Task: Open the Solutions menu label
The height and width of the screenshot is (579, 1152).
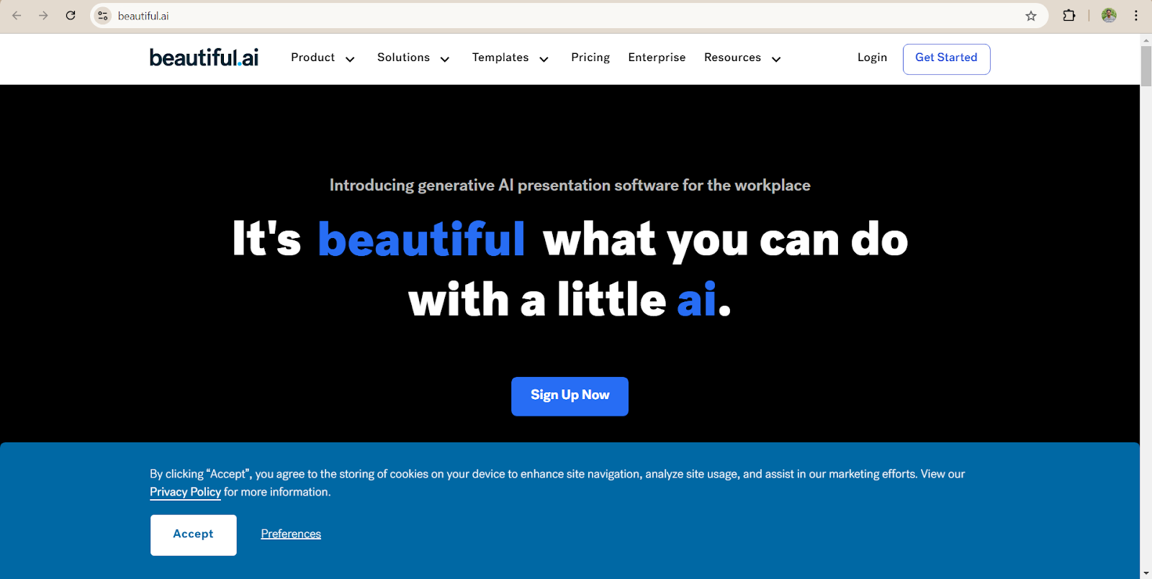Action: [403, 58]
